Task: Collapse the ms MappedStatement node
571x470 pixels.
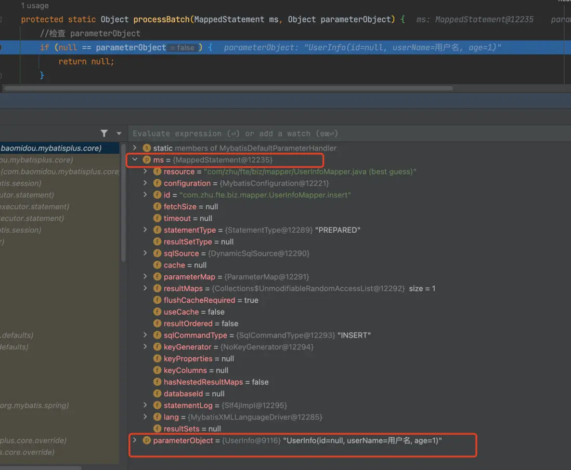Action: point(135,160)
